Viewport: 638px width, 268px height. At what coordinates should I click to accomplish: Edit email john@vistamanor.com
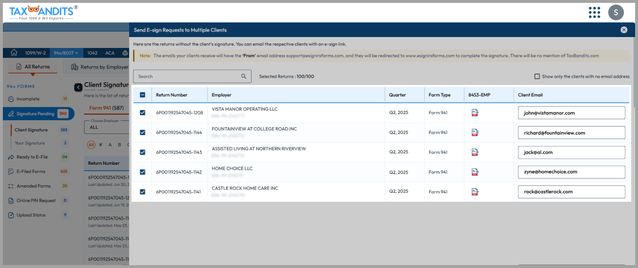point(571,113)
